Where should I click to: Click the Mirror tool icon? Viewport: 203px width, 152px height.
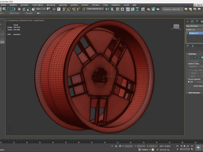(107, 9)
